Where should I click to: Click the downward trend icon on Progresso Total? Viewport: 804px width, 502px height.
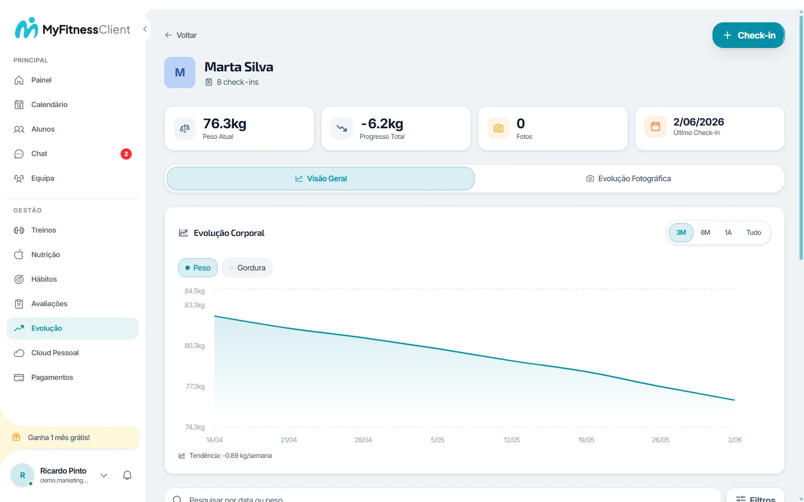click(342, 128)
